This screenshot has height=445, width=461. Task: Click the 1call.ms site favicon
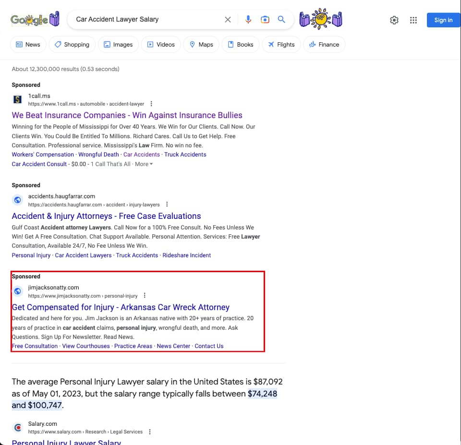click(18, 99)
